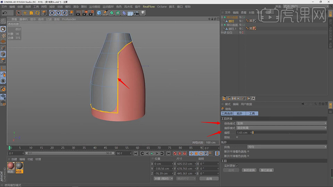Click the camera object icon
This screenshot has width=333, height=187.
[x=137, y=13]
